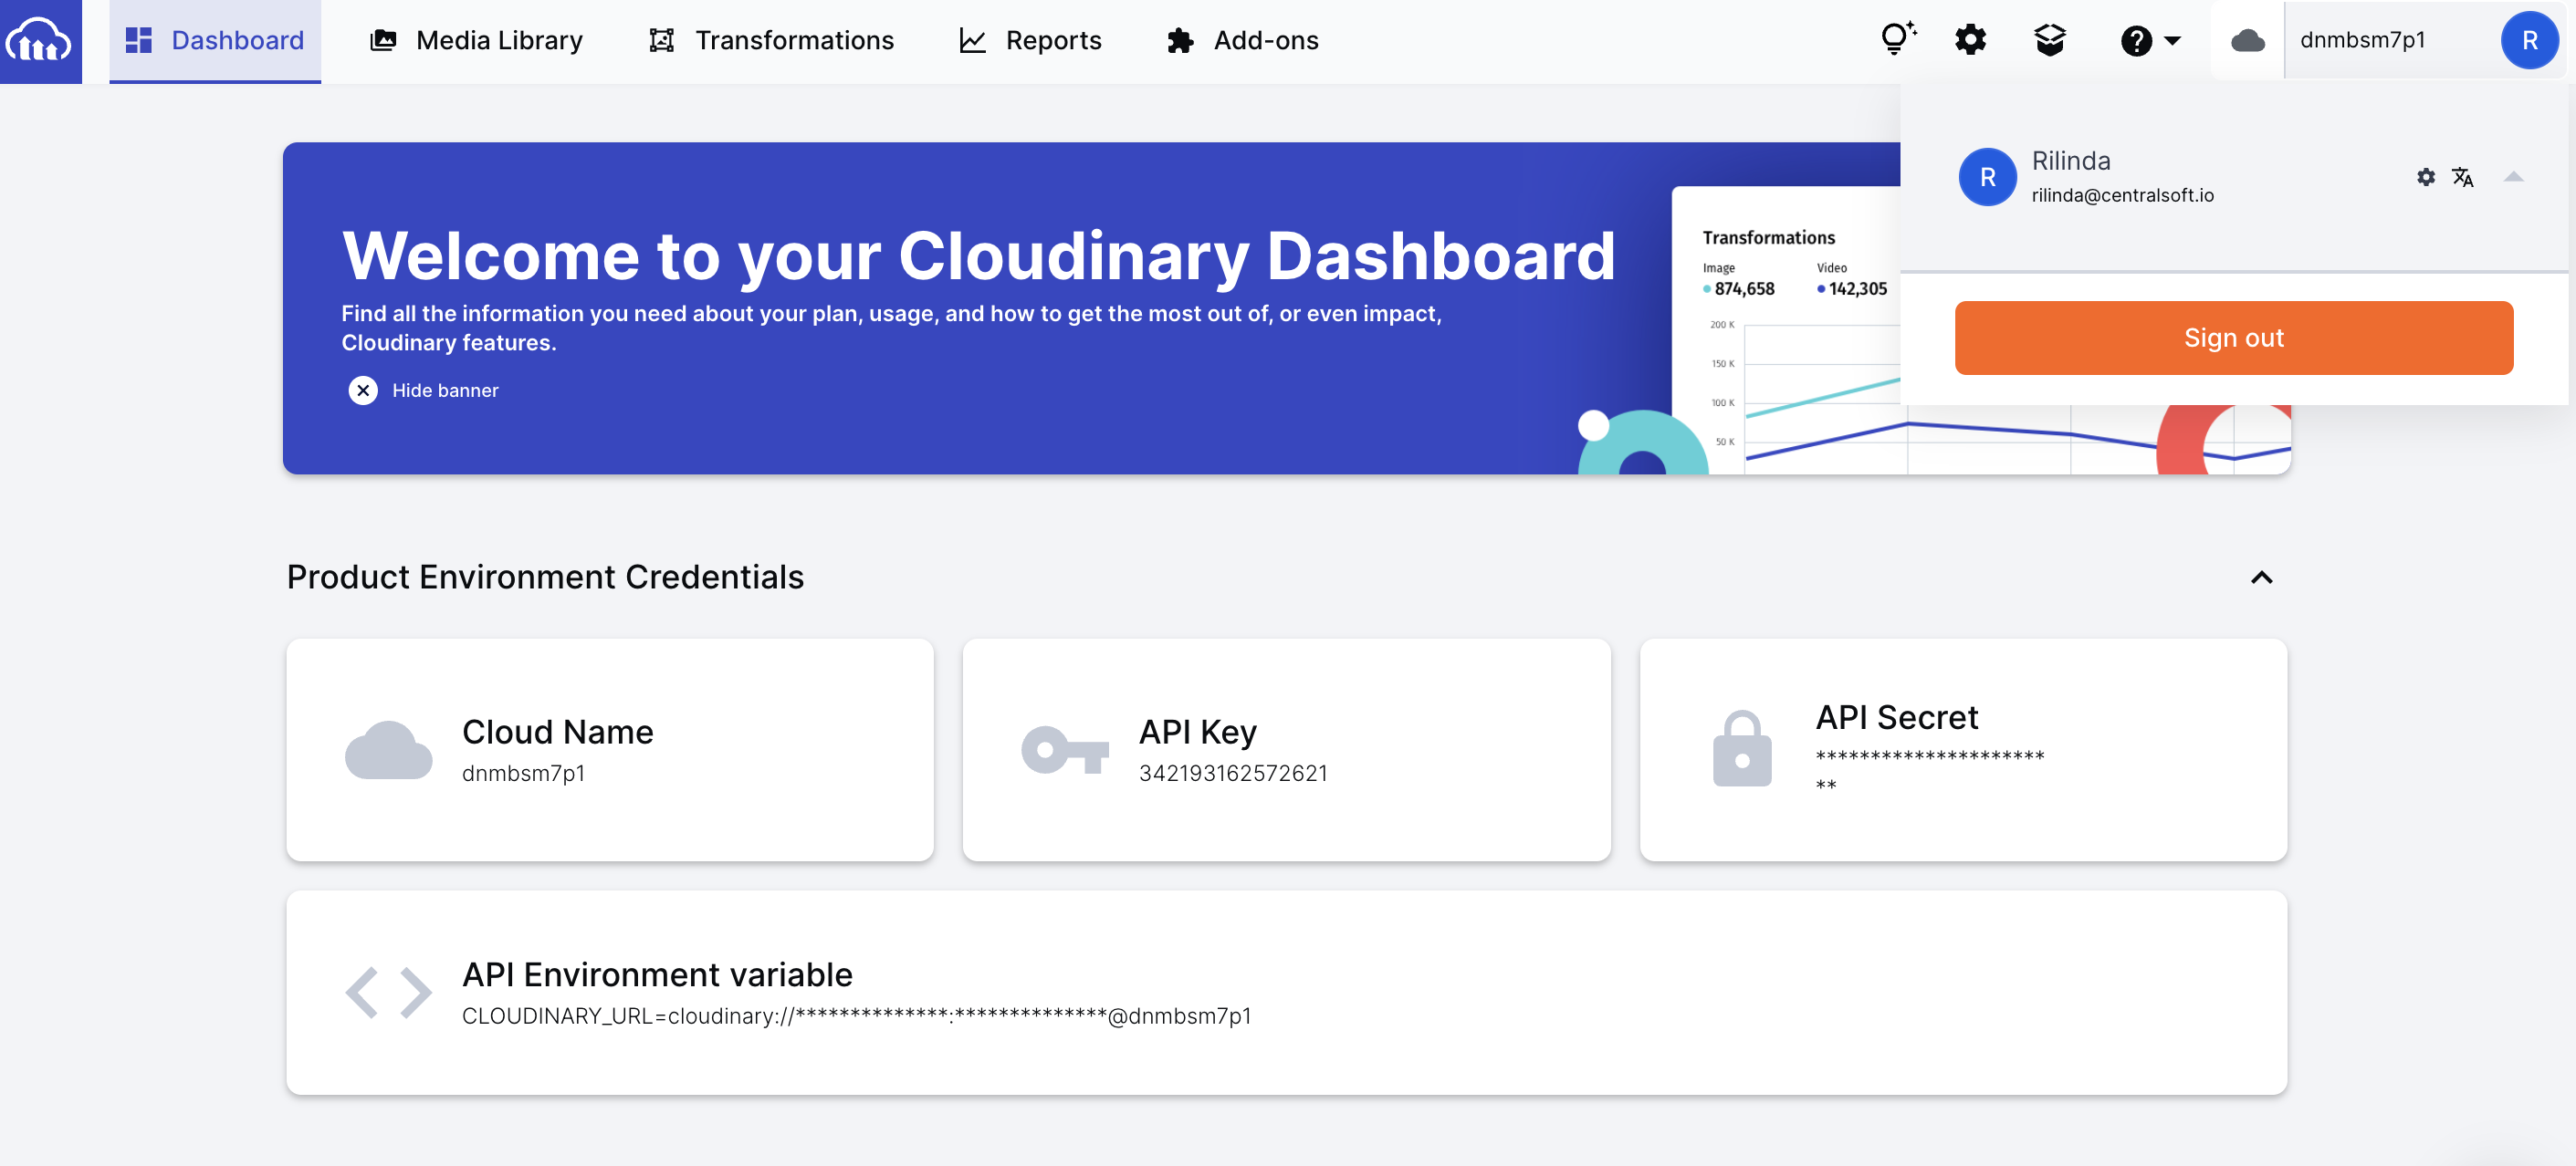Click the API Secret card title
2576x1166 pixels.
1897,717
